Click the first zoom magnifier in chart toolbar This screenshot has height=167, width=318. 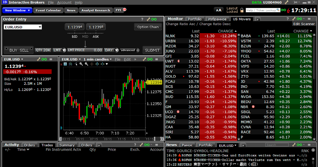coord(81,64)
